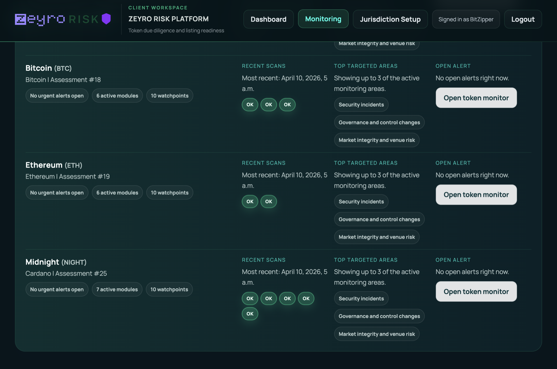The width and height of the screenshot is (557, 369).
Task: Click the No urgent alerts open pill for Ethereum
Action: point(57,192)
